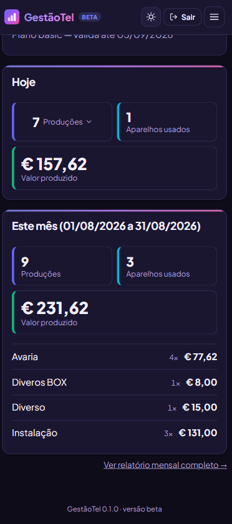Toggle light theme with the sun icon

point(151,17)
